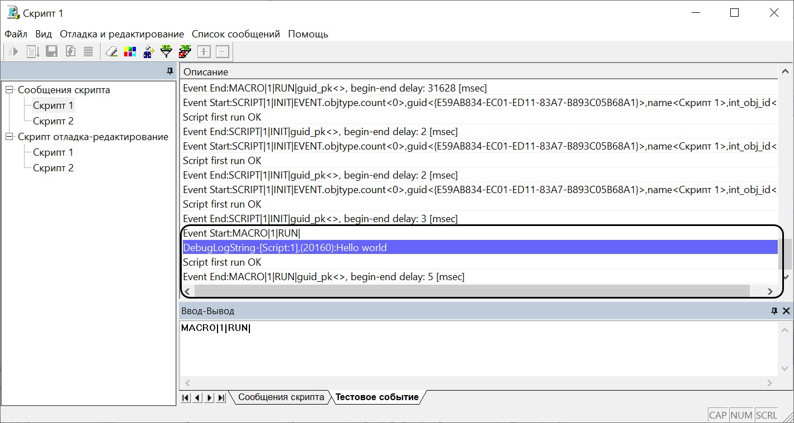Viewport: 794px width, 423px height.
Task: Click into the MACRO|1|RUN| input field
Action: click(x=479, y=348)
